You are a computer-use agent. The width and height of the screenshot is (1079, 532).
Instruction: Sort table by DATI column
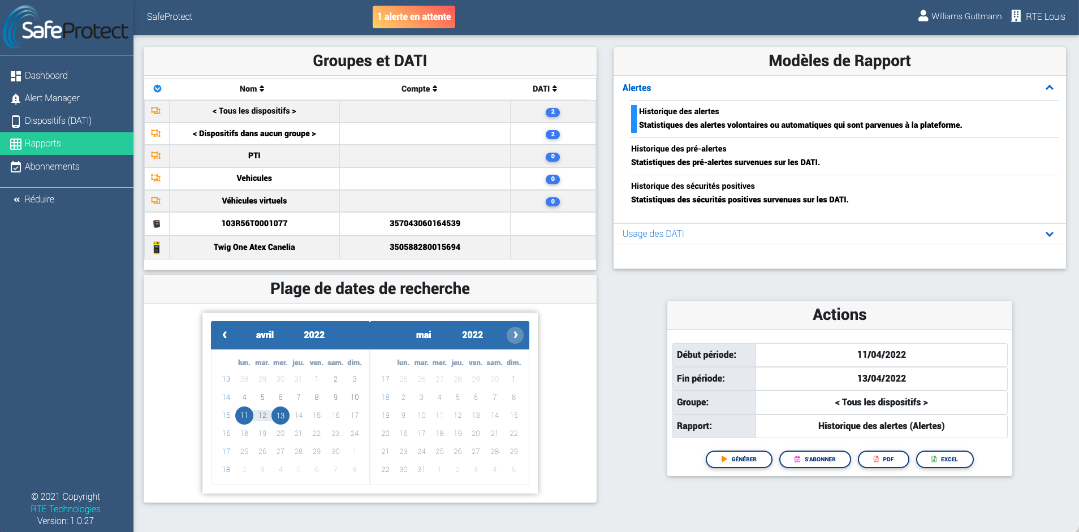(545, 89)
